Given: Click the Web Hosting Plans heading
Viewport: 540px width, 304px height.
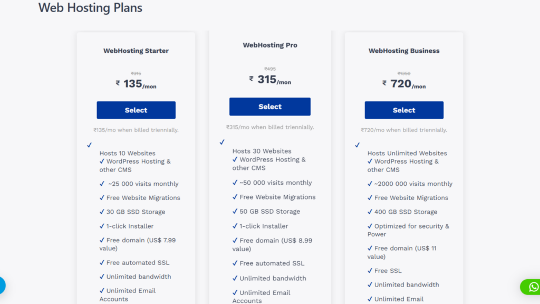Looking at the screenshot, I should (x=90, y=8).
